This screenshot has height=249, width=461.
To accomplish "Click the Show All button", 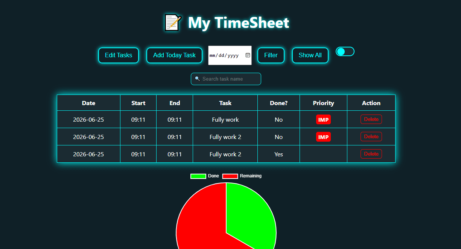I will pyautogui.click(x=310, y=55).
